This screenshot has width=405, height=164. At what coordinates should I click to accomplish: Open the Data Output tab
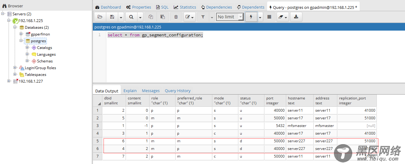point(107,91)
